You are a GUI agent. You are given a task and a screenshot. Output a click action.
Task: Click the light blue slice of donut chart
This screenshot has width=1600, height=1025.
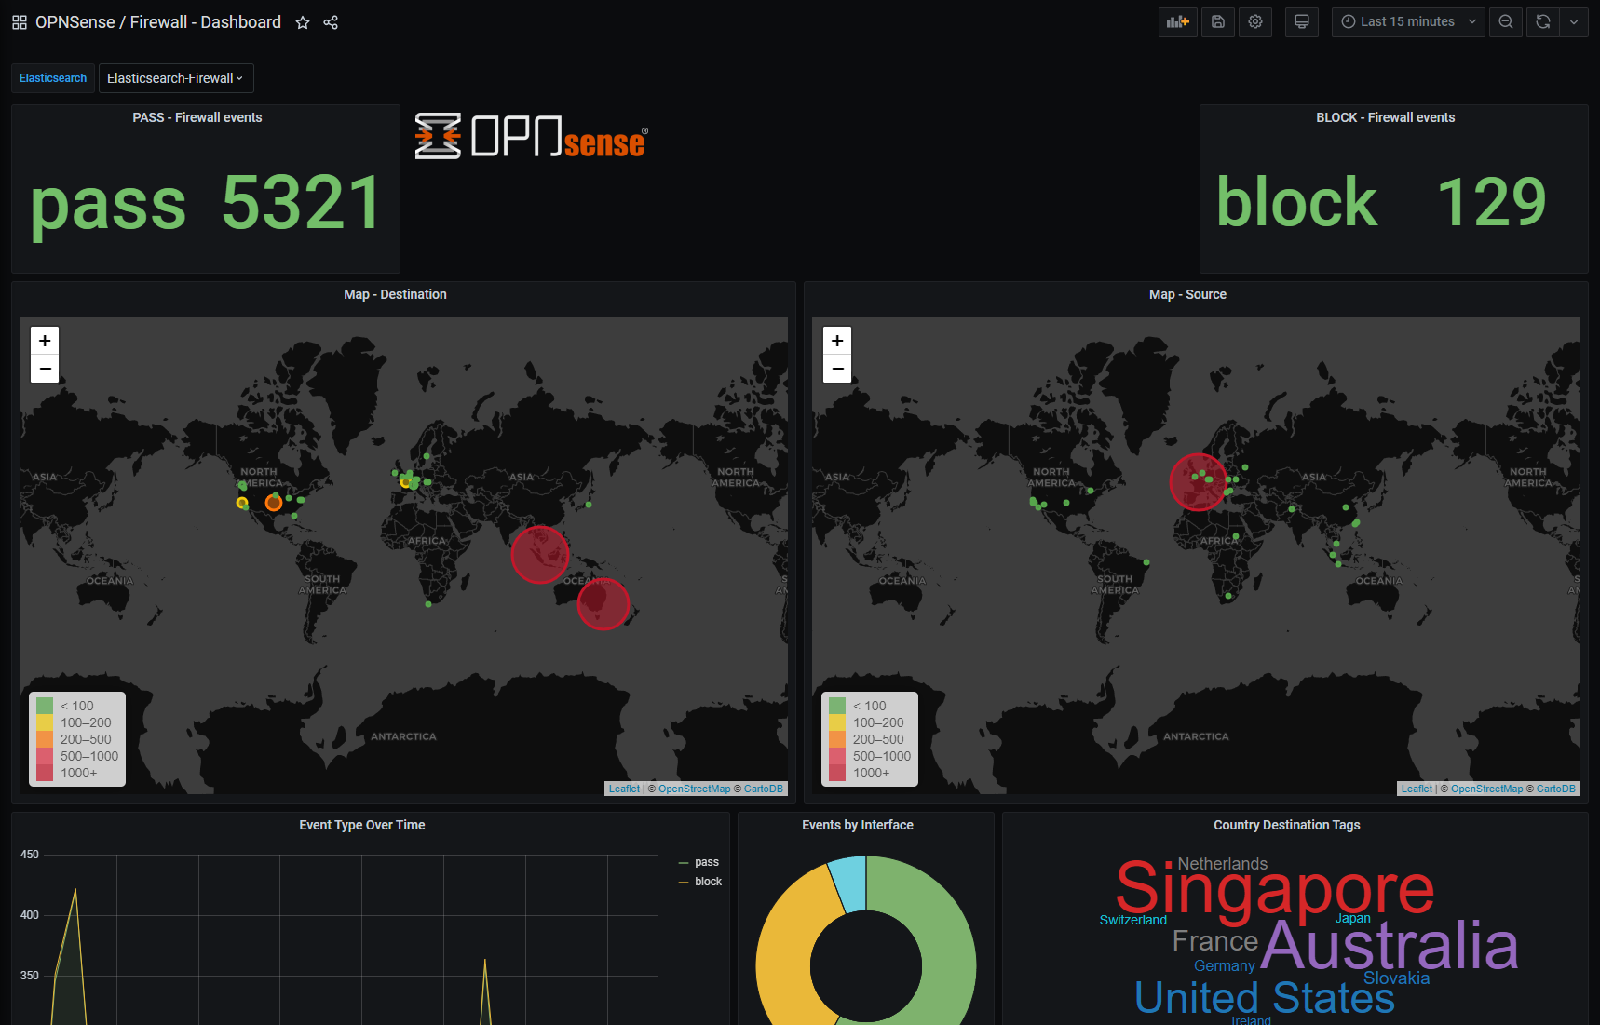coord(849,883)
